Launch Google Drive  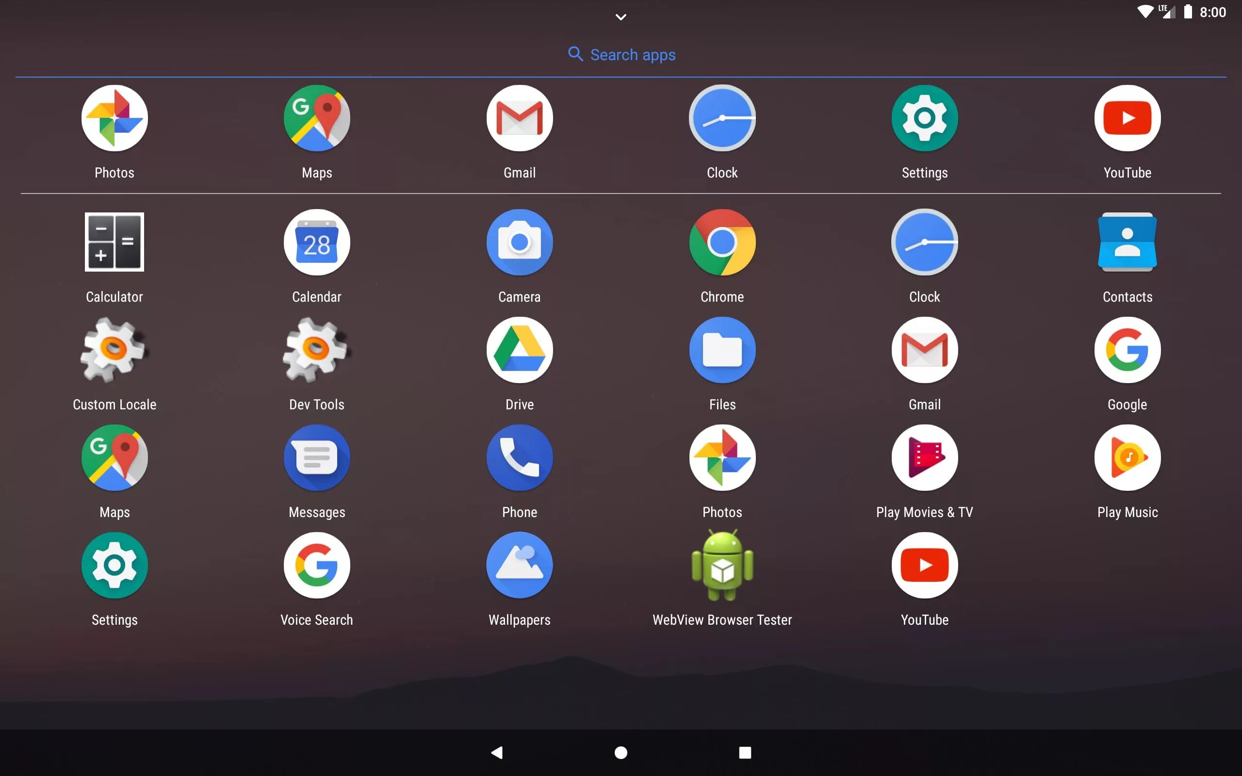tap(520, 350)
